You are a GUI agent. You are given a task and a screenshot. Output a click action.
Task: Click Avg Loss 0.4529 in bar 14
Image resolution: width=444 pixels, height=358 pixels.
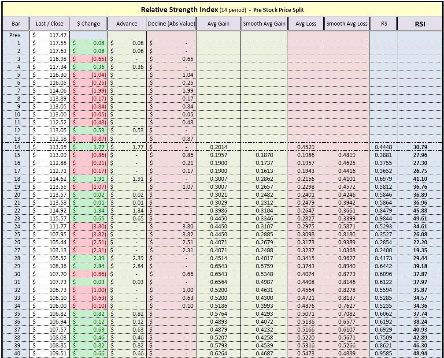pyautogui.click(x=306, y=147)
